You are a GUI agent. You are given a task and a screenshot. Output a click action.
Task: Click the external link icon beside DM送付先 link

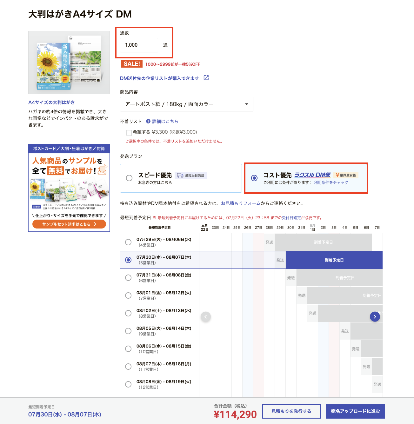[206, 78]
